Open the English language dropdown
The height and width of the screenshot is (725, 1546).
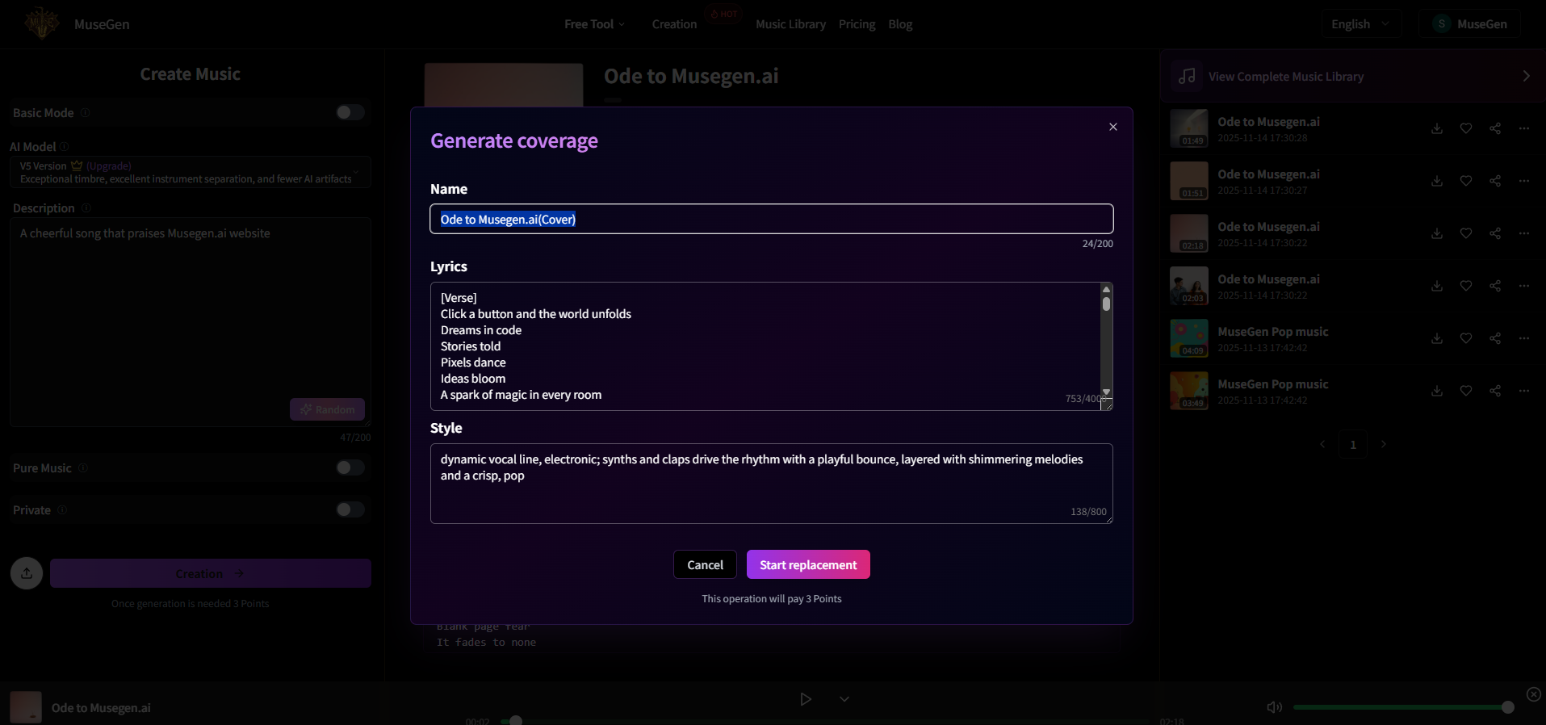click(x=1360, y=24)
